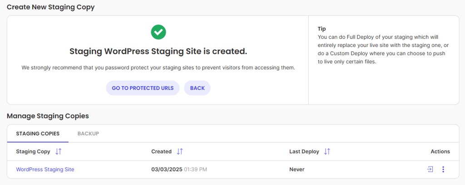
Task: Click the green success checkmark icon
Action: click(158, 32)
